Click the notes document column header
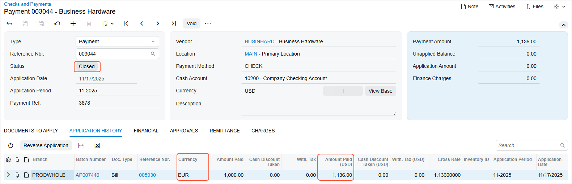 pyautogui.click(x=26, y=159)
